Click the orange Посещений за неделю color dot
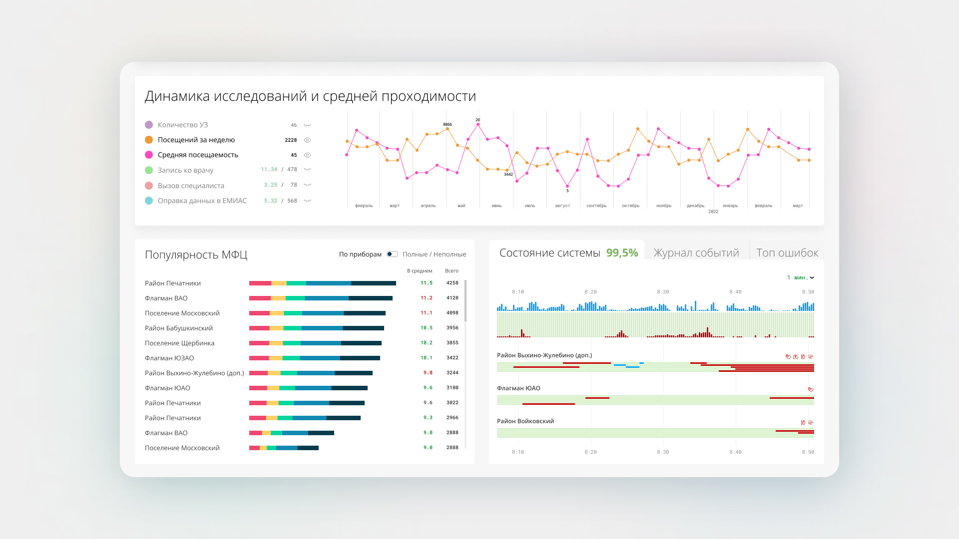959x539 pixels. click(149, 140)
